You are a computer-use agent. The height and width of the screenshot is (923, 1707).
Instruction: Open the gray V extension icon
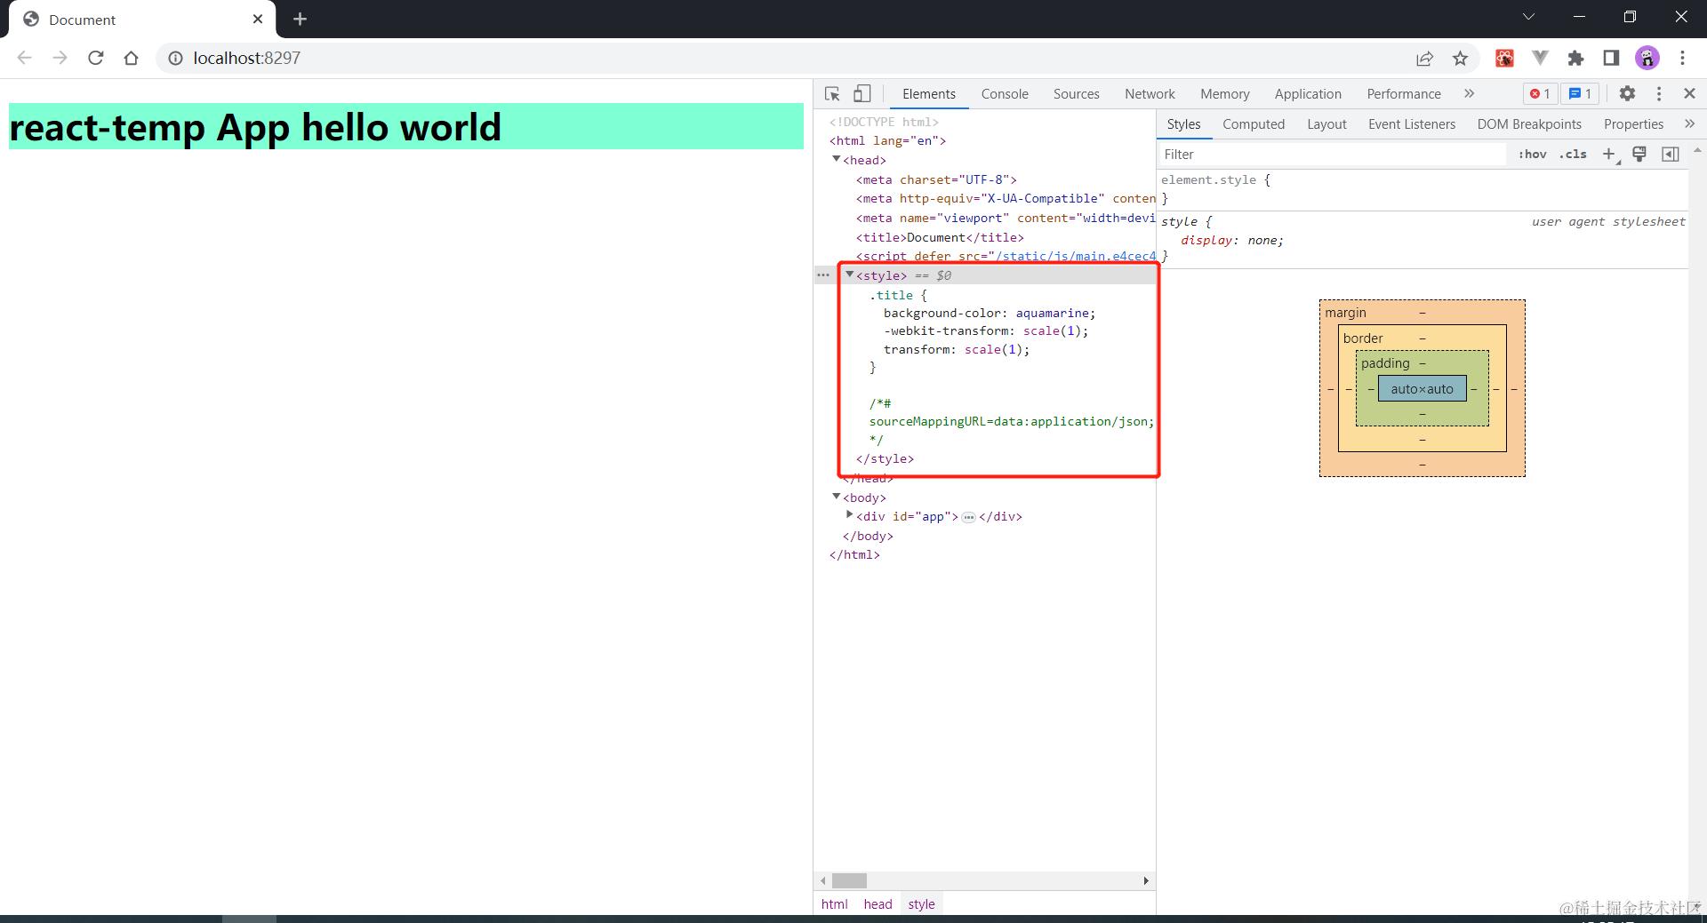point(1540,58)
